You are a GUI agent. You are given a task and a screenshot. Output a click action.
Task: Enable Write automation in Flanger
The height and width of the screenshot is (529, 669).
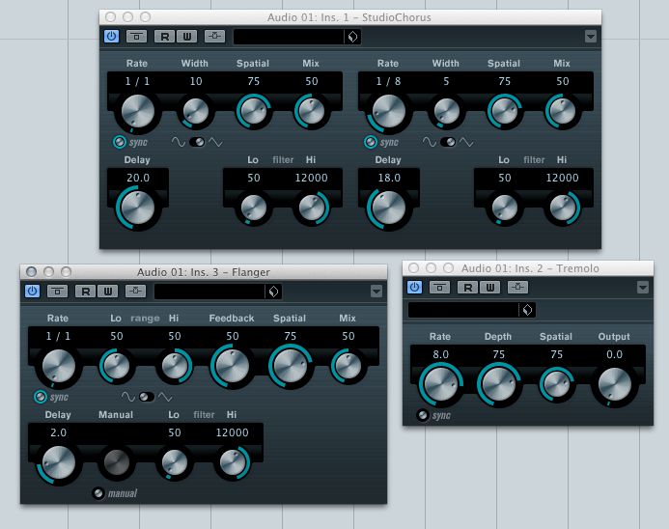[107, 291]
